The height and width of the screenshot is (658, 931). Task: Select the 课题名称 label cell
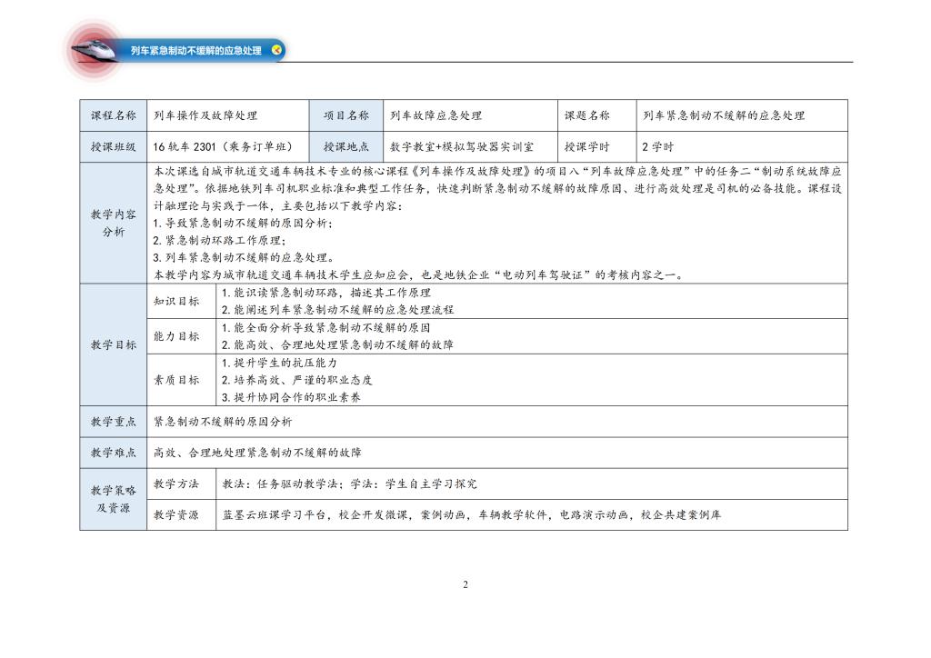587,115
